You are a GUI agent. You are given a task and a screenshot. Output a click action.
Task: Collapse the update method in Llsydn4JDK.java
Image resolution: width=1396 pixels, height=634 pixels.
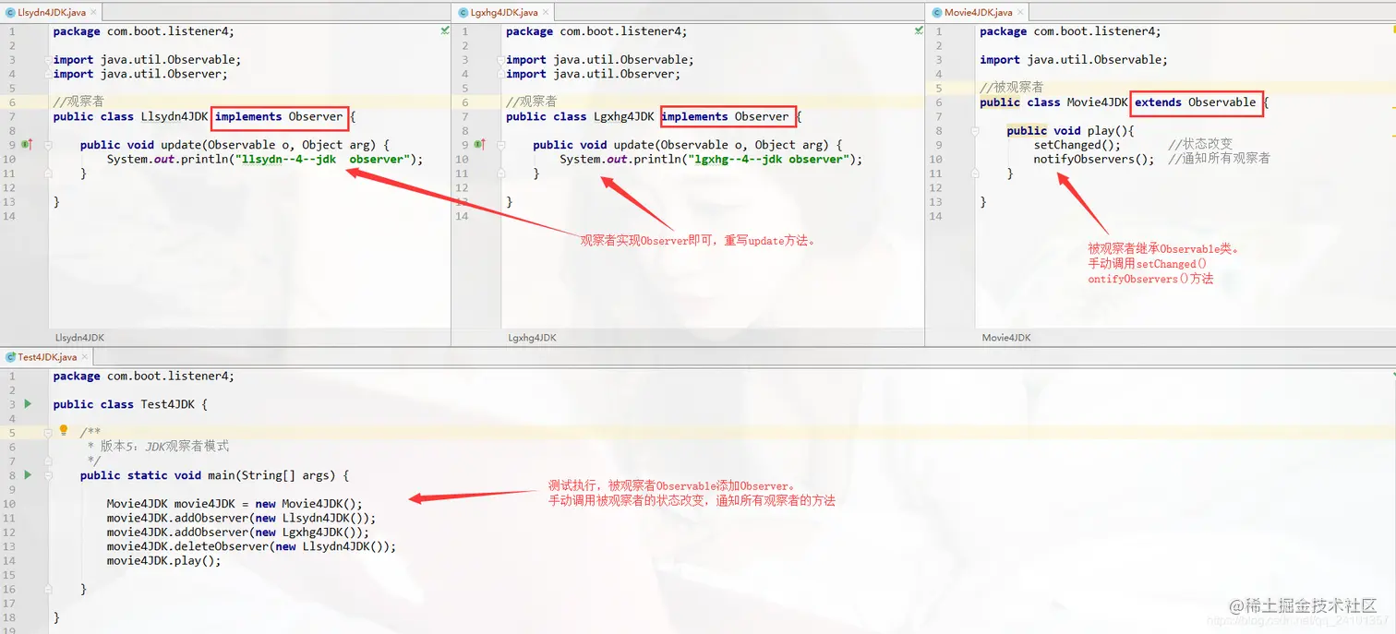coord(48,145)
